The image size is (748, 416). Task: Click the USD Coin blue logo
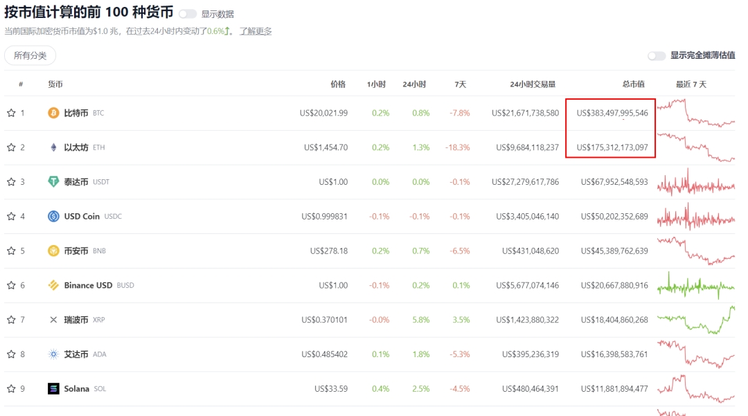click(x=53, y=216)
